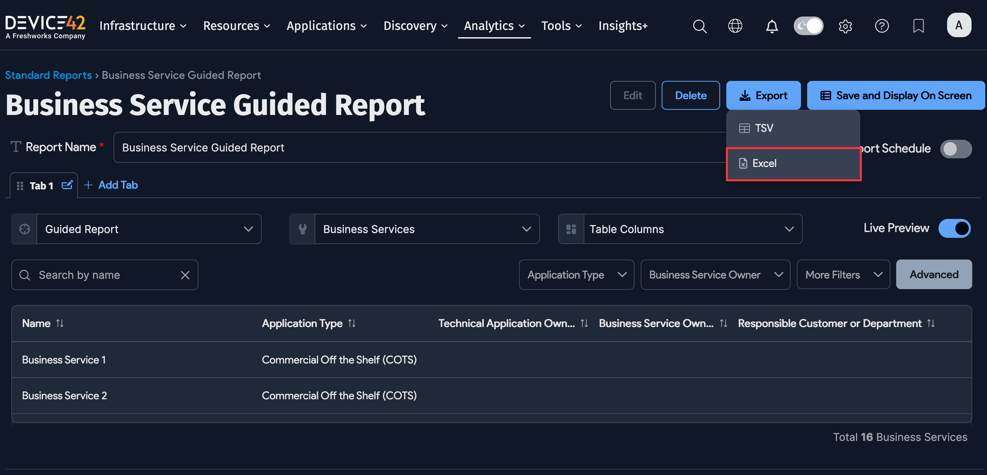
Task: Open the Analytics menu
Action: tap(494, 26)
